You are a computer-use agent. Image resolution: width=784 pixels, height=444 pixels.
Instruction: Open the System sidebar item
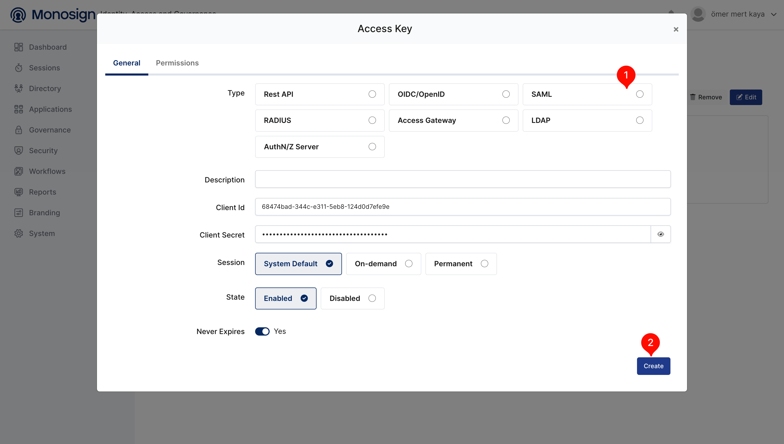pyautogui.click(x=34, y=233)
